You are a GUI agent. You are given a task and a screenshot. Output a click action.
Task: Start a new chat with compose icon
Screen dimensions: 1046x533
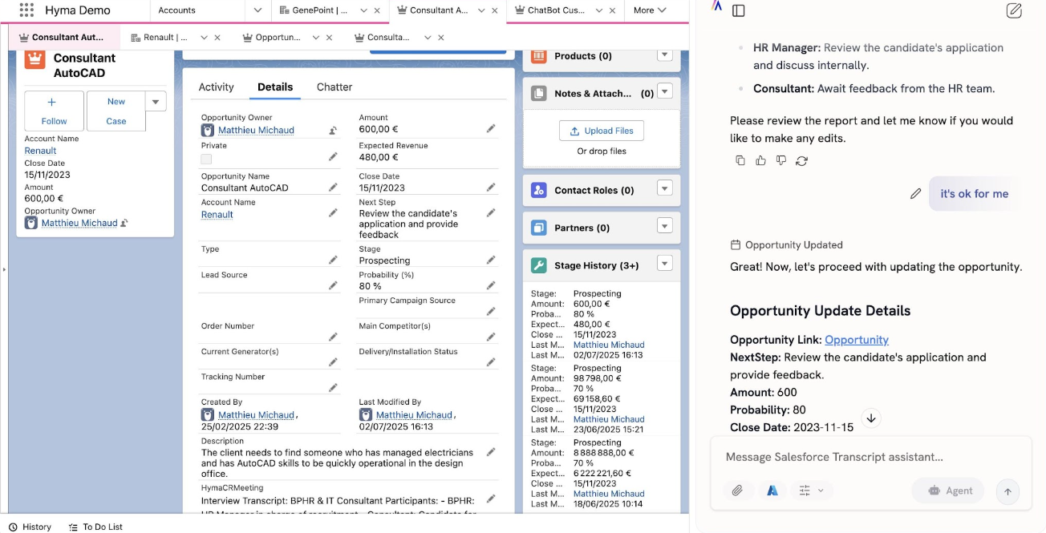(x=1014, y=10)
